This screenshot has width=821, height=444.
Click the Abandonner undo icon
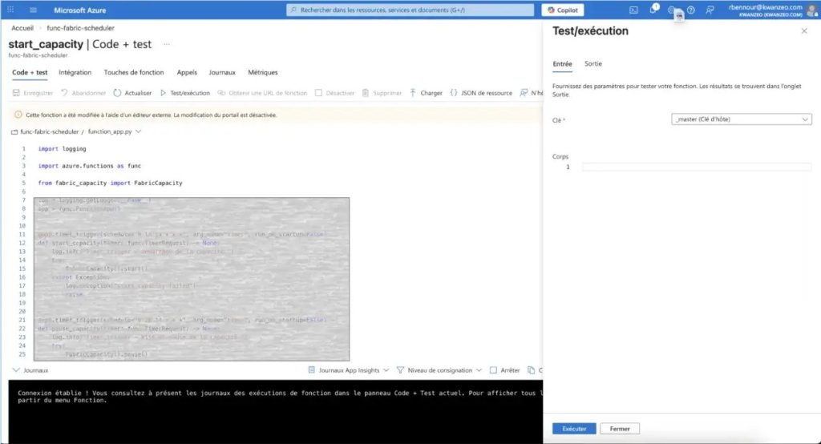pos(64,93)
